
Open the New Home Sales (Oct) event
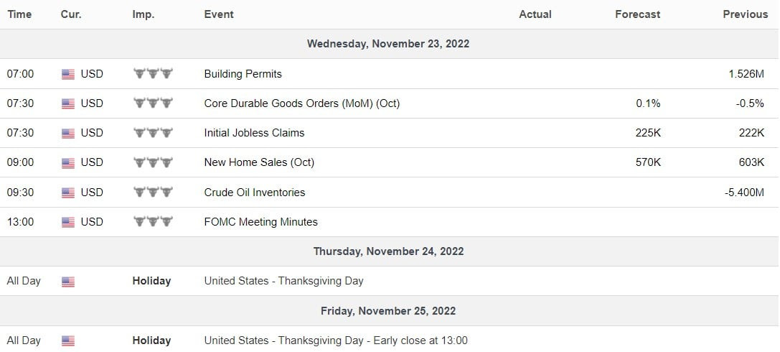tap(259, 162)
